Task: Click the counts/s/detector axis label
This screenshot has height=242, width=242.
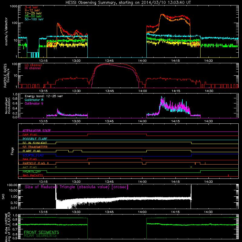Action: point(6,31)
